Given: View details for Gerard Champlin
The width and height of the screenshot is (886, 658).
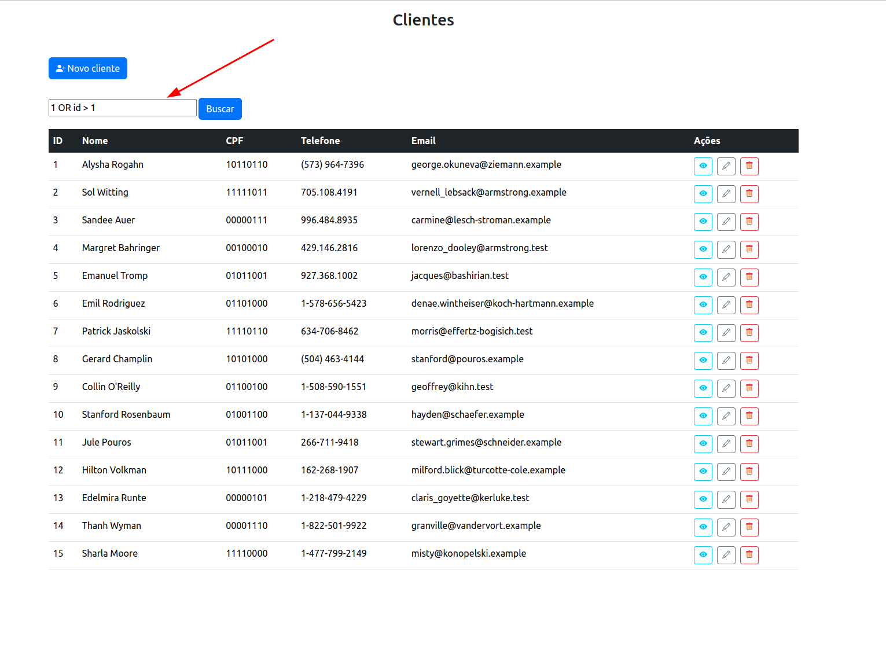Looking at the screenshot, I should coord(703,361).
